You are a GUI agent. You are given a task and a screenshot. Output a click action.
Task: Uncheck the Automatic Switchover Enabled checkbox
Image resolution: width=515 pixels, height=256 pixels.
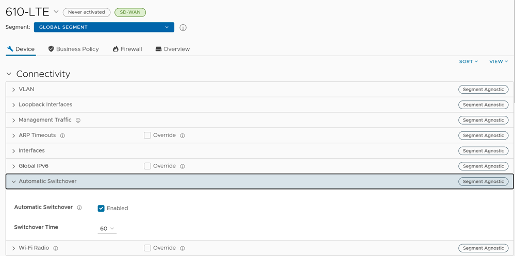101,208
